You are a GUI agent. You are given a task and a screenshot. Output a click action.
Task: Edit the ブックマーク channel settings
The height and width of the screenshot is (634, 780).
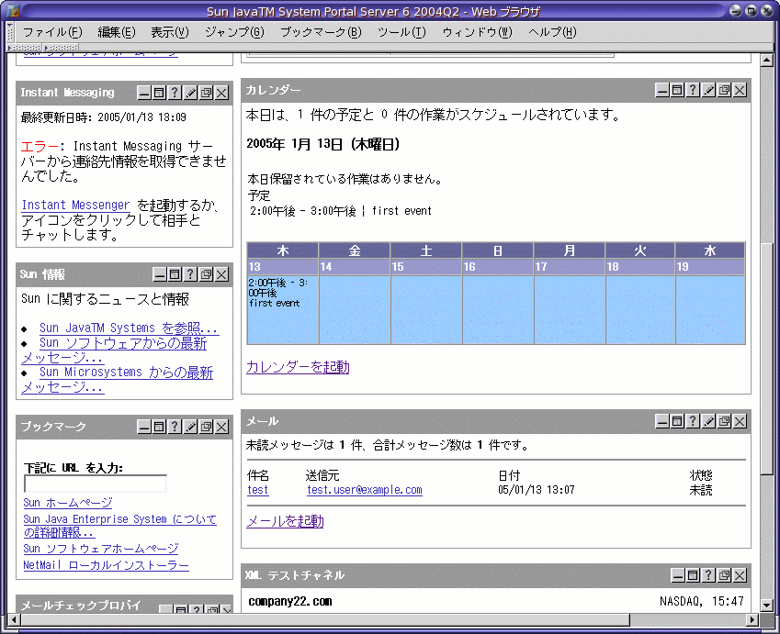click(190, 427)
